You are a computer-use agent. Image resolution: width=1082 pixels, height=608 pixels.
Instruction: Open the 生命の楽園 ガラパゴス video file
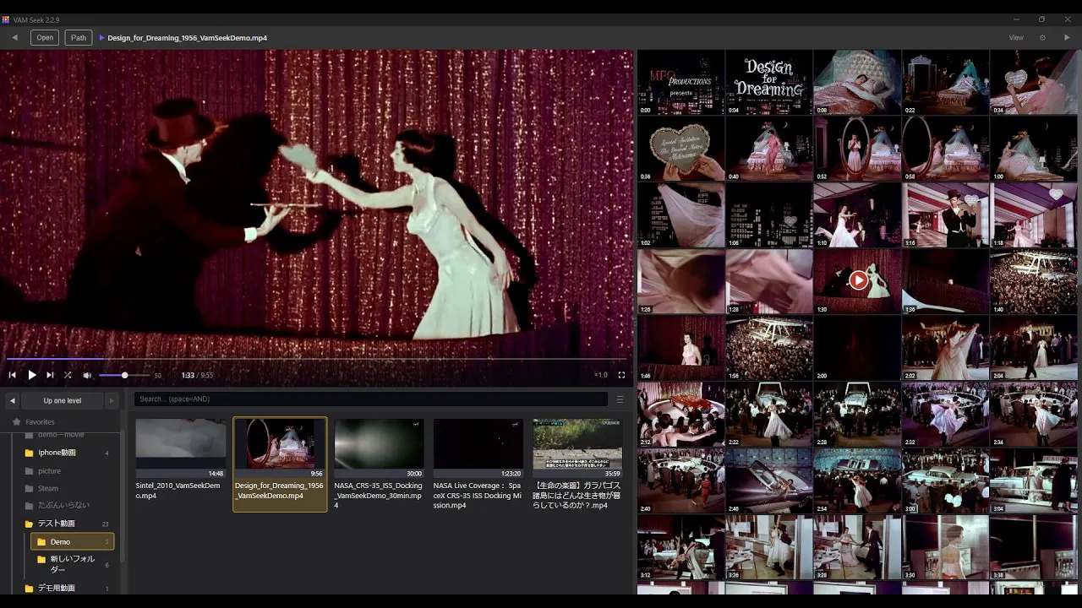[x=577, y=464]
